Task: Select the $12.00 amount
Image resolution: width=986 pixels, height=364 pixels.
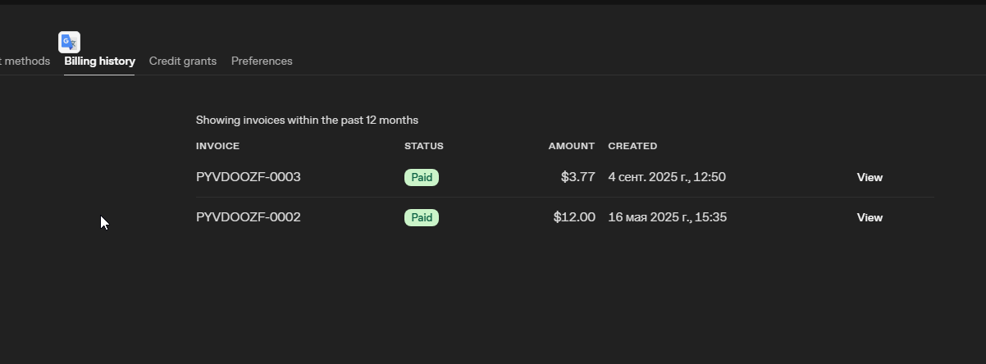Action: 574,217
